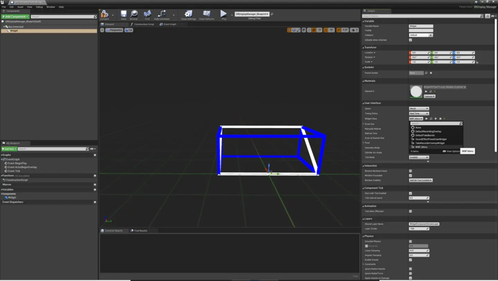Open the Timing Policy dropdown
498x281 pixels.
click(418, 113)
